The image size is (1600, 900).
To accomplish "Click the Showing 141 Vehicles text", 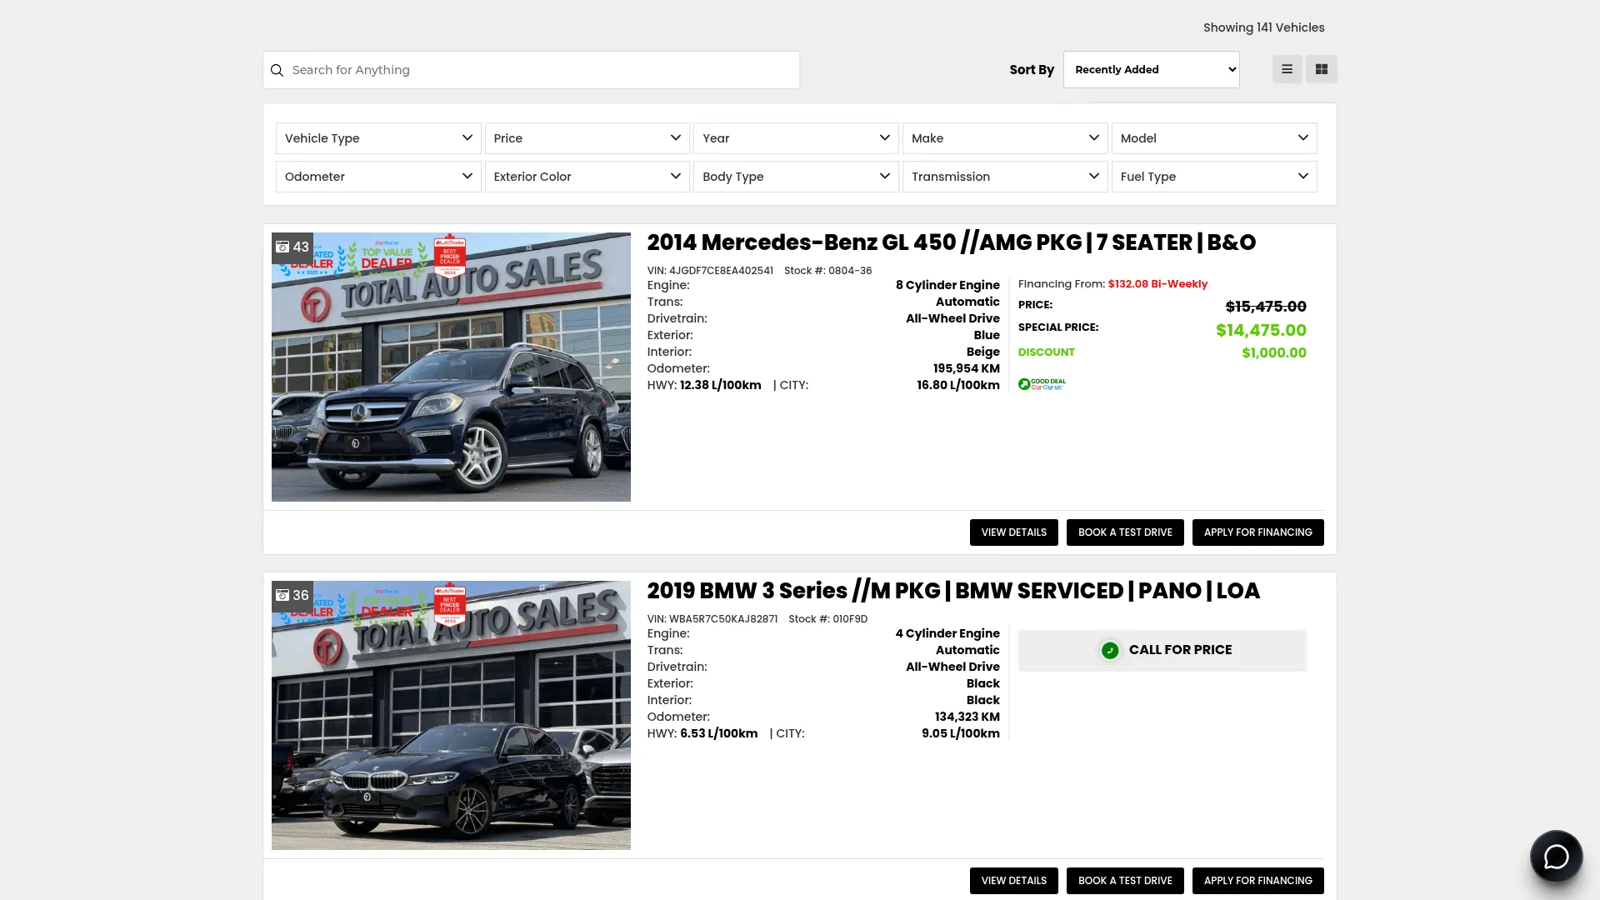I will click(1263, 27).
